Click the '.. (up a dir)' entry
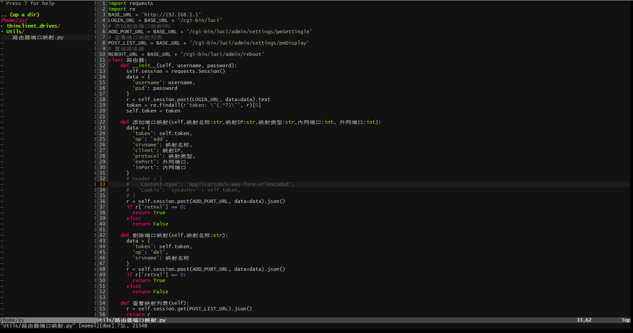633x333 pixels. 20,15
